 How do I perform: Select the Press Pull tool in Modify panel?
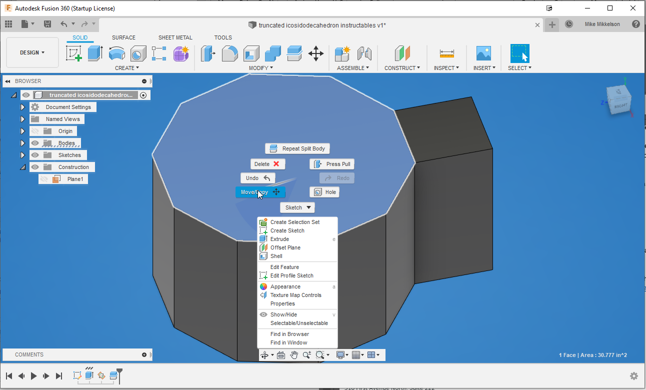coord(208,53)
